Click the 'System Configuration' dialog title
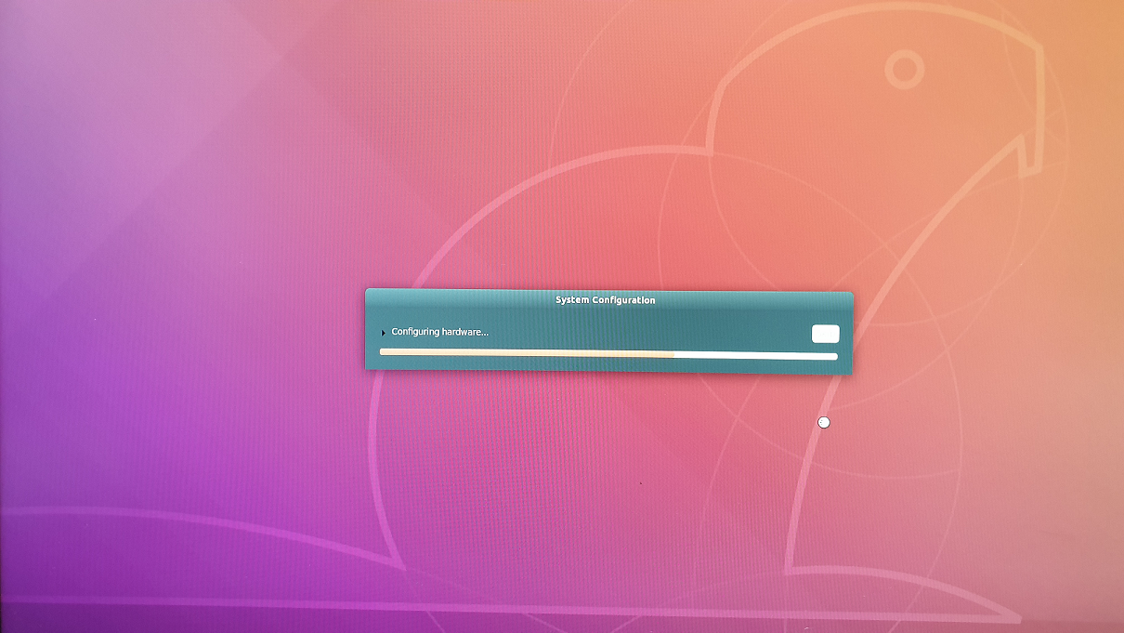The image size is (1124, 633). tap(606, 300)
